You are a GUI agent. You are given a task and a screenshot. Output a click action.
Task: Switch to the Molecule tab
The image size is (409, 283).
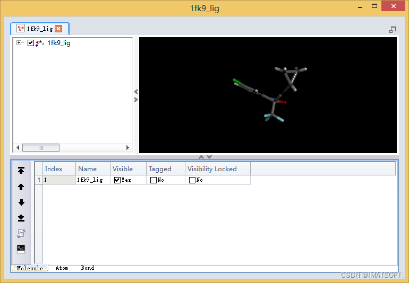point(30,268)
